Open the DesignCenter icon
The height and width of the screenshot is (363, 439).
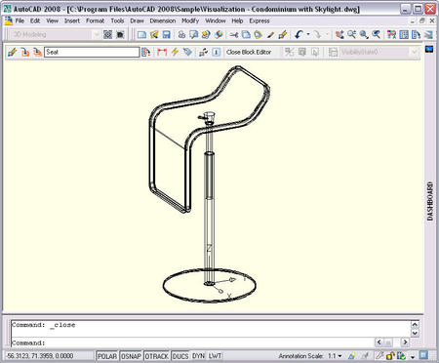(404, 34)
